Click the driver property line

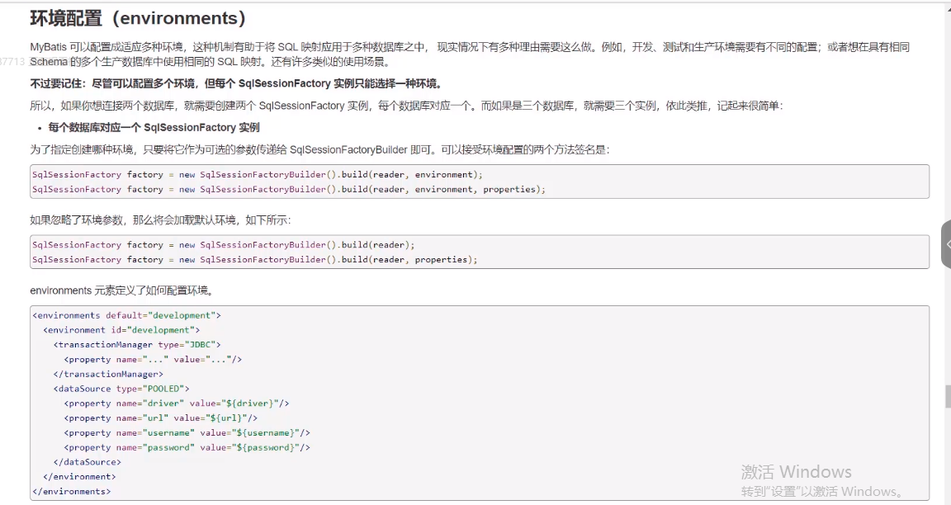(177, 404)
